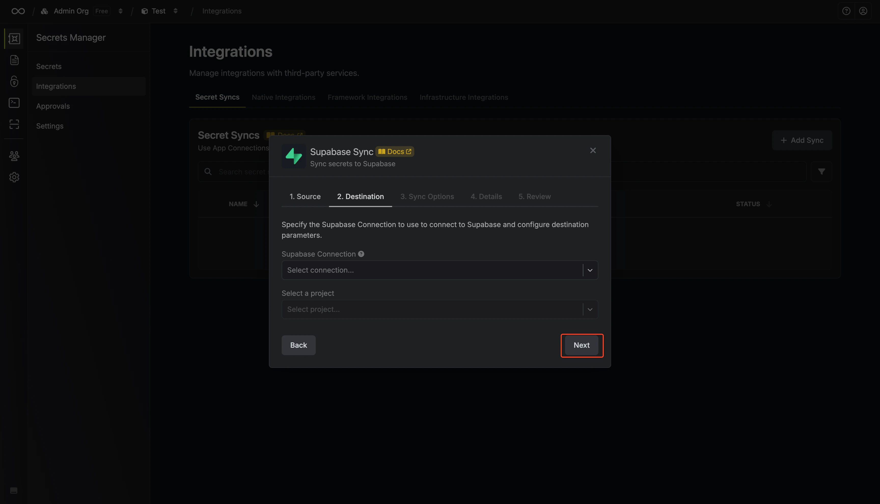Open Approvals in the sidebar menu
Image resolution: width=880 pixels, height=504 pixels.
pos(89,106)
